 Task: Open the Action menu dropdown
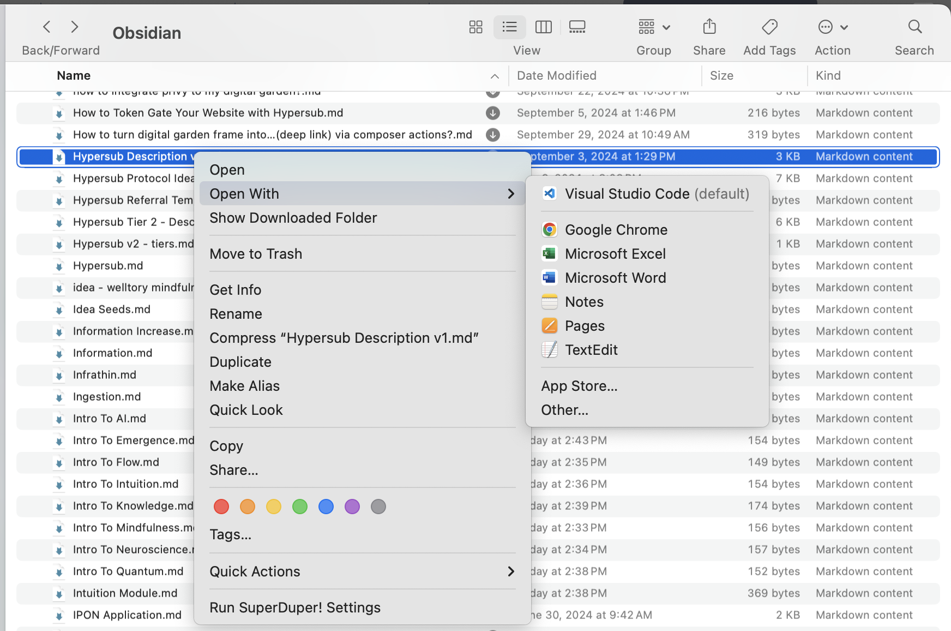[833, 27]
